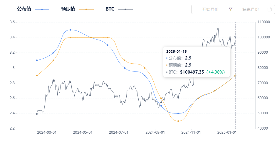Select the blue peak point at 3.5
Screen dimensions: 277x141
tap(70, 30)
